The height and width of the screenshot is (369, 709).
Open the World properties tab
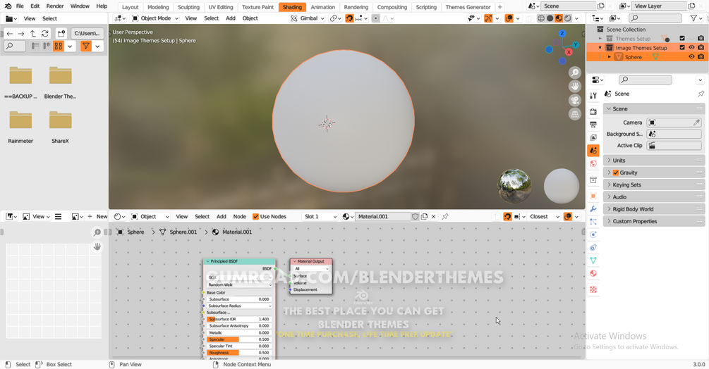pos(593,163)
